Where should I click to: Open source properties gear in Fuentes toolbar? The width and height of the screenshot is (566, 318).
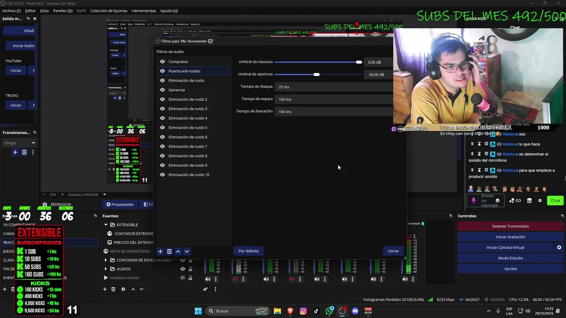pyautogui.click(x=123, y=289)
